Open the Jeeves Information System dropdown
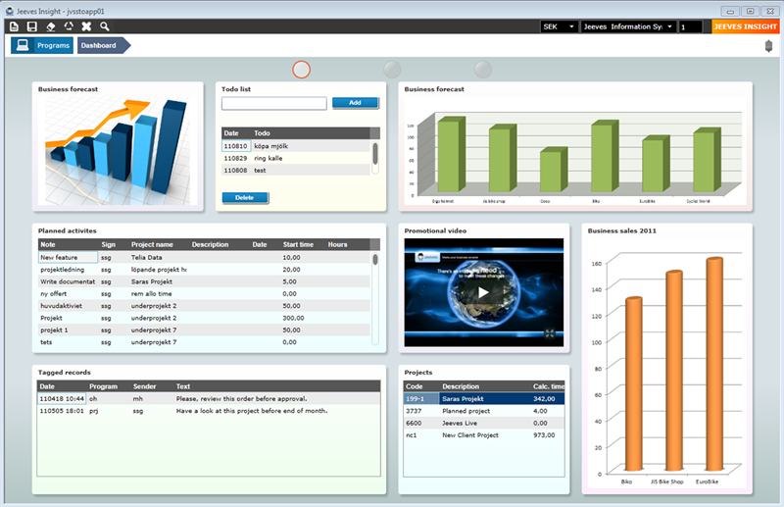 (x=628, y=26)
